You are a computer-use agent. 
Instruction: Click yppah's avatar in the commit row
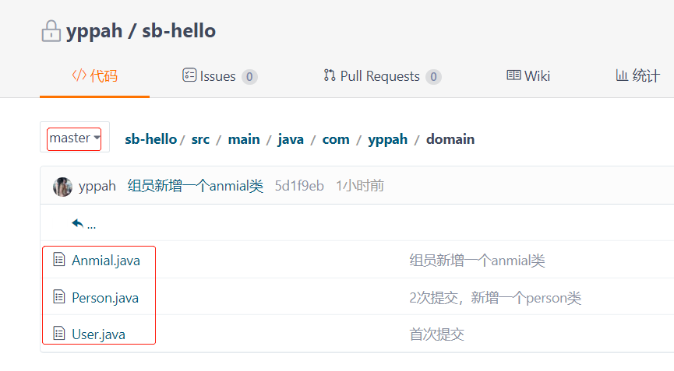click(62, 186)
